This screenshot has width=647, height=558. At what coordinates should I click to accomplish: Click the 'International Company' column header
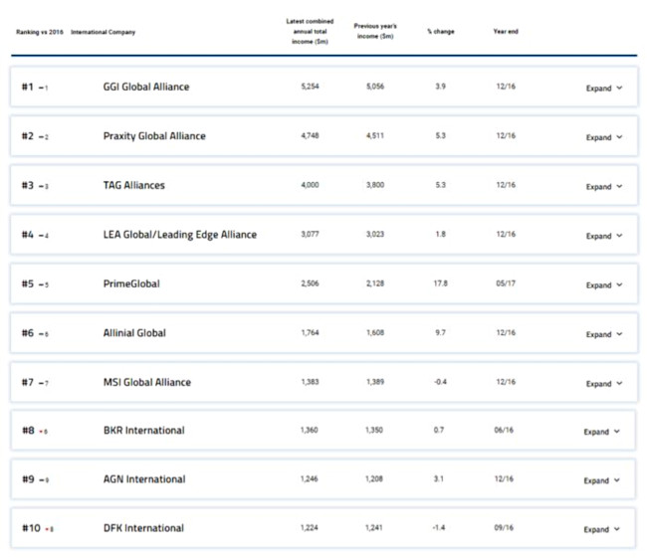point(103,32)
